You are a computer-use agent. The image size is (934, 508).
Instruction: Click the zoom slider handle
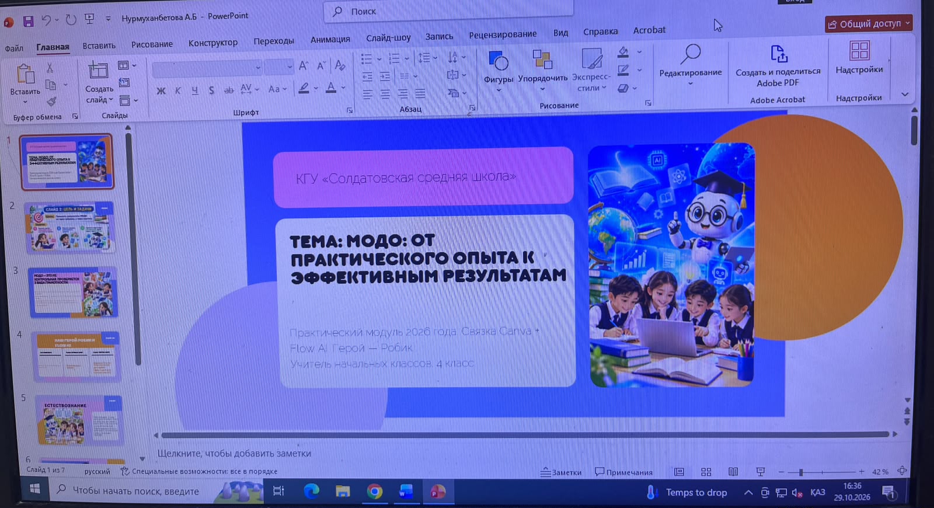tap(801, 472)
